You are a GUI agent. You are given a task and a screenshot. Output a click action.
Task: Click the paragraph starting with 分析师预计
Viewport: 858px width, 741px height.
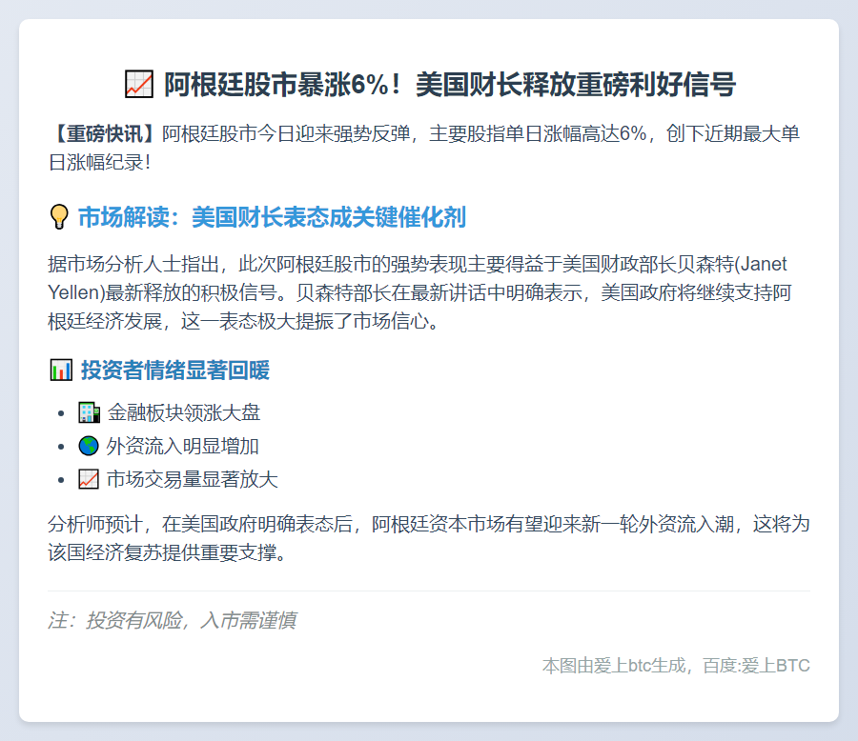429,538
